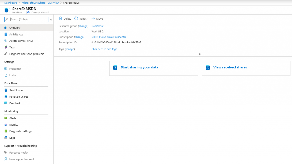The image size is (292, 164).
Task: Click the Metrics chart icon
Action: pyautogui.click(x=6, y=125)
